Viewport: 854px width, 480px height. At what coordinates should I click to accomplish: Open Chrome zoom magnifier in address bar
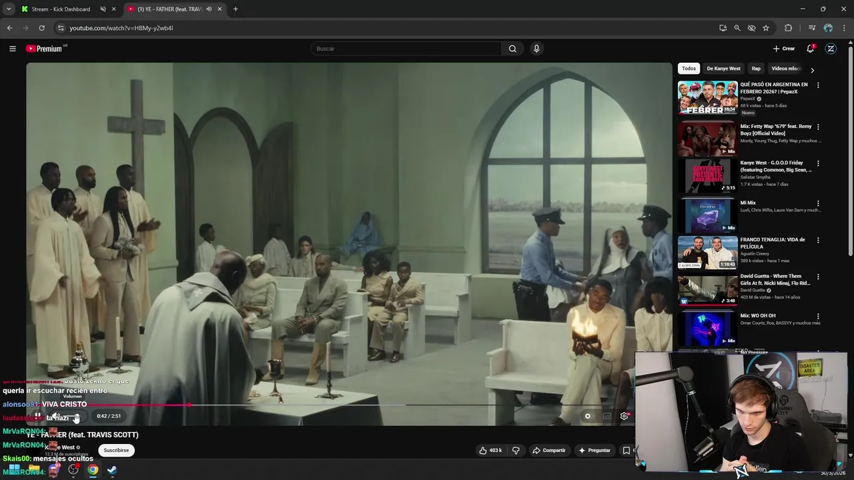[x=737, y=28]
